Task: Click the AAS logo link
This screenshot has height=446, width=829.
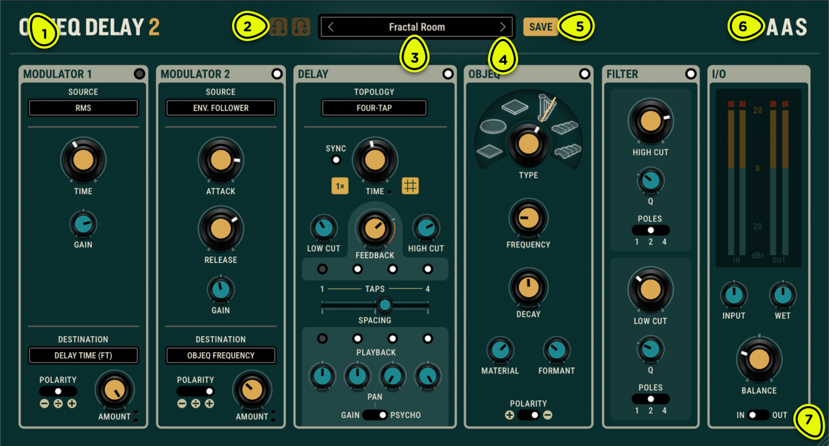Action: pos(786,26)
